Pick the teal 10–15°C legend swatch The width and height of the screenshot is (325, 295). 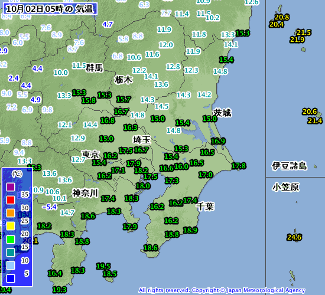coord(11,253)
